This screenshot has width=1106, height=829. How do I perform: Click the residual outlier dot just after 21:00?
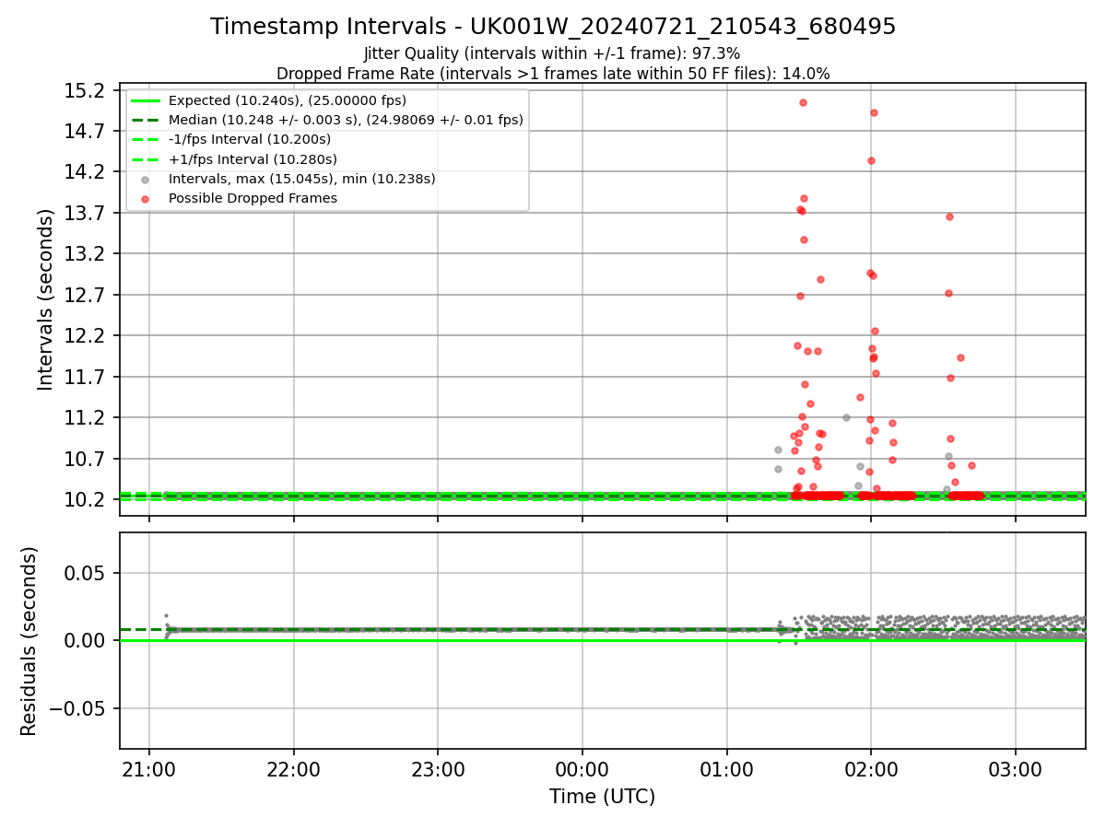point(166,615)
